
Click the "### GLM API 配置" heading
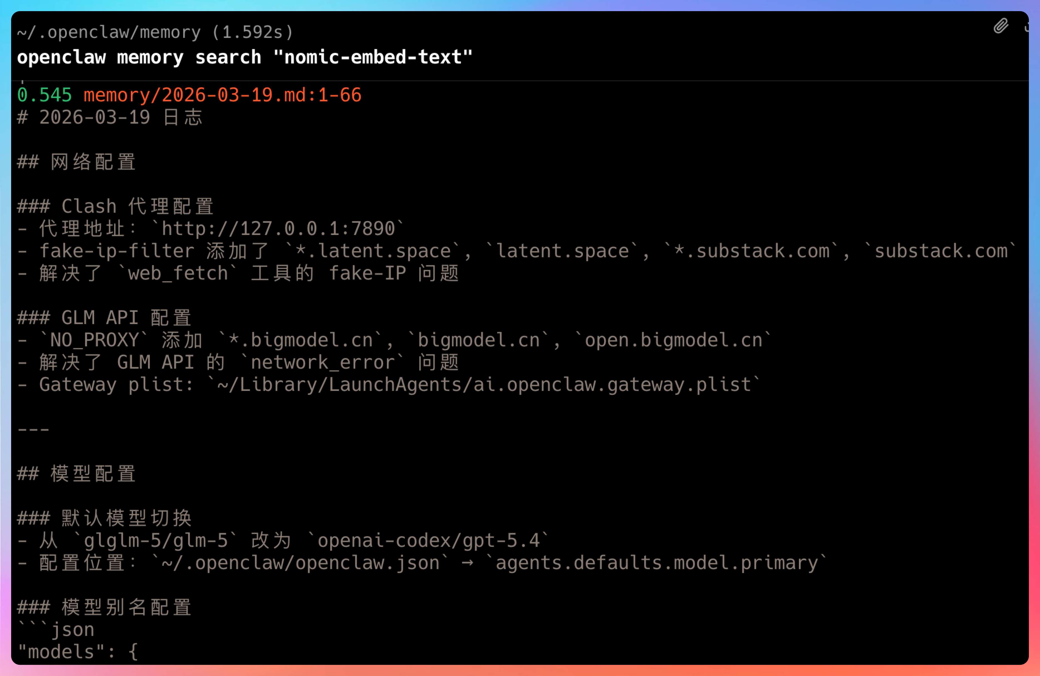coord(104,318)
